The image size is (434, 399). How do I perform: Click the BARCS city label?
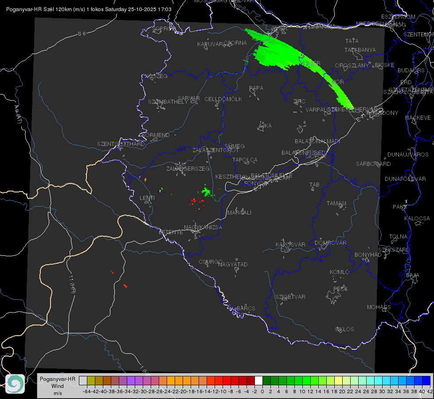tap(246, 309)
